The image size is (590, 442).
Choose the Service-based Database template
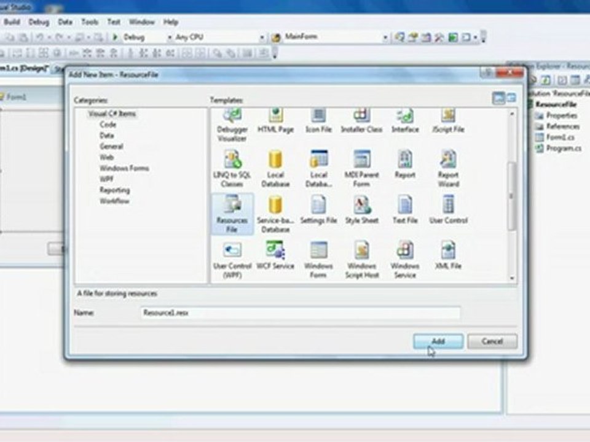tap(275, 214)
